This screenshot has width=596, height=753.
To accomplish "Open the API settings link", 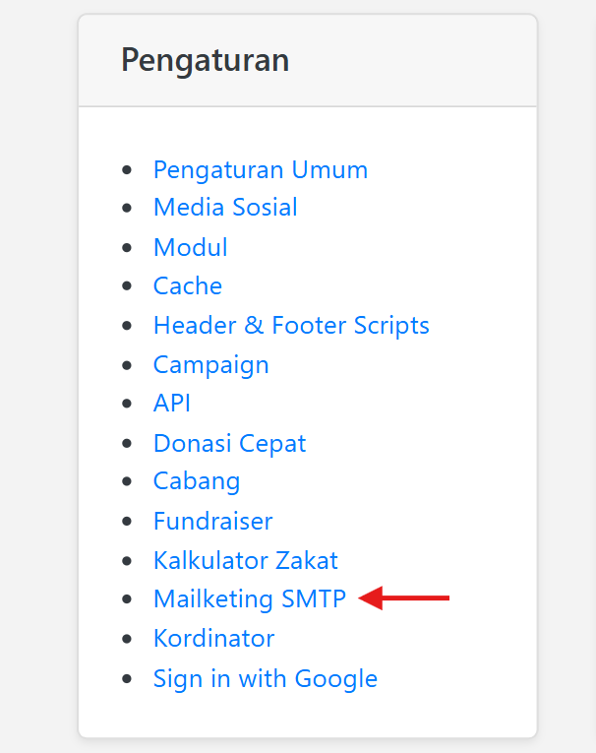I will pyautogui.click(x=171, y=403).
